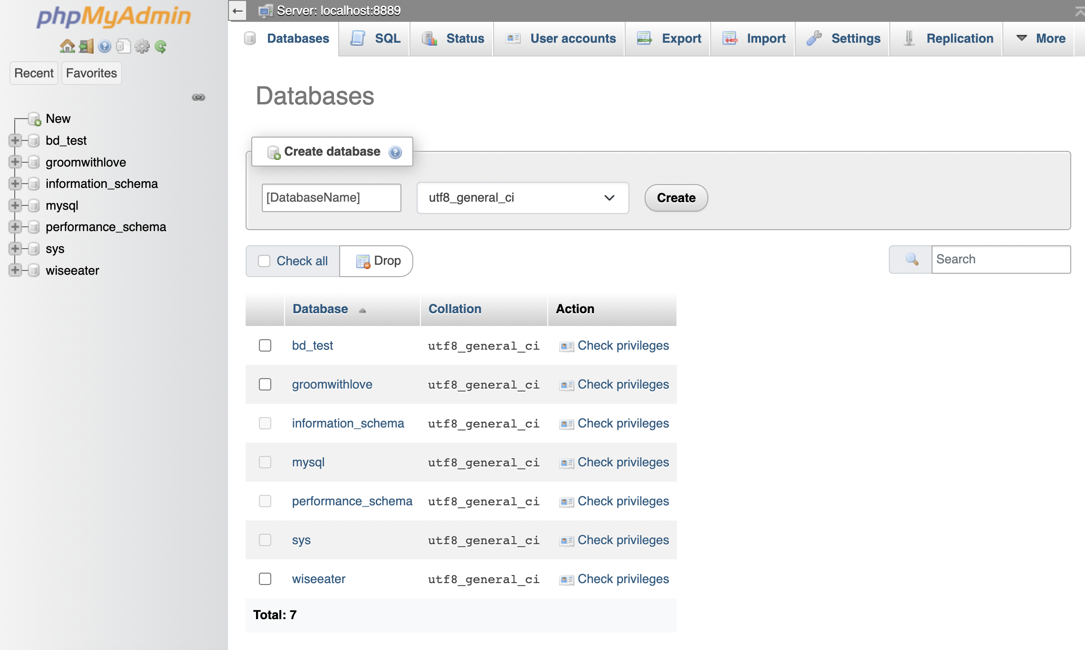Open phpMyAdmin documentation via question mark icon

(104, 46)
